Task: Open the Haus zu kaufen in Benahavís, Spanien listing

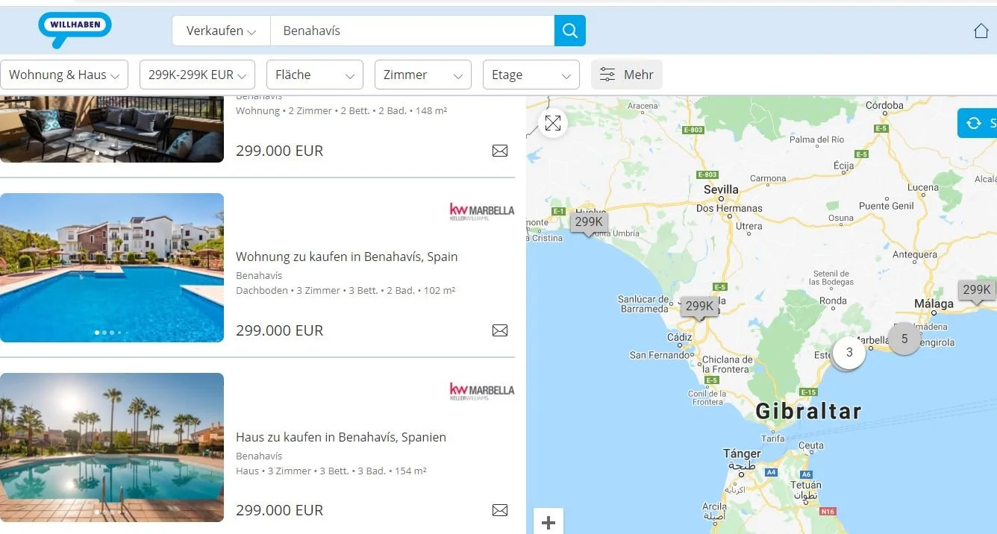Action: click(x=341, y=437)
